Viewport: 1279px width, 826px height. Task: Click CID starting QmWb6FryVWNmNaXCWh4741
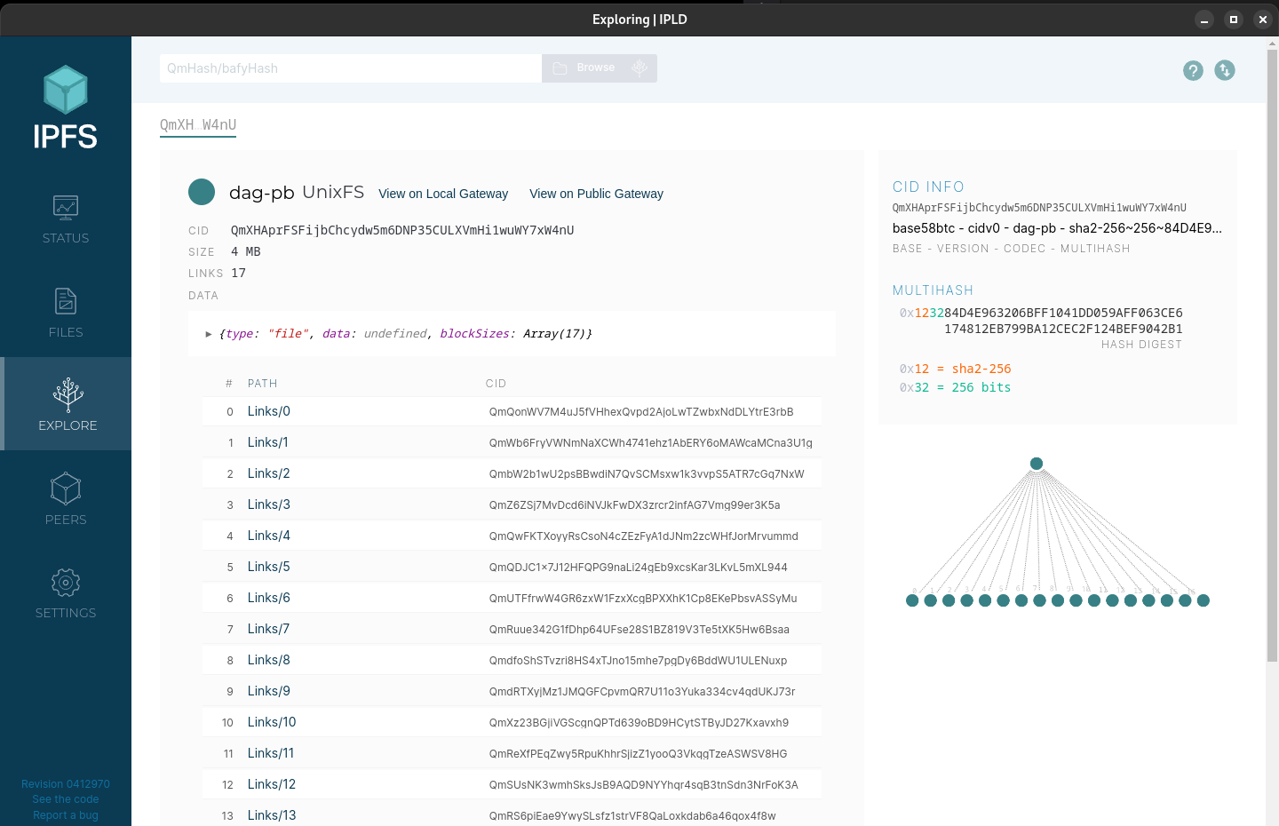651,443
